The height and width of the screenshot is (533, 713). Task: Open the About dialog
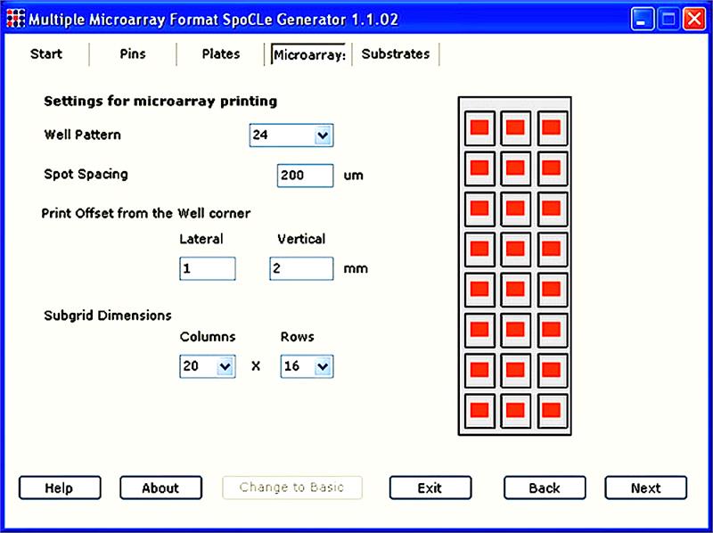pos(161,488)
